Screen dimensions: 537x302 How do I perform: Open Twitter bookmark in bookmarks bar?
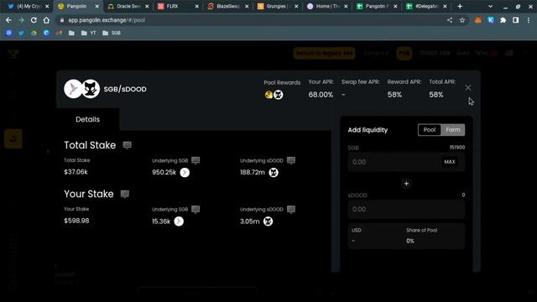point(21,33)
